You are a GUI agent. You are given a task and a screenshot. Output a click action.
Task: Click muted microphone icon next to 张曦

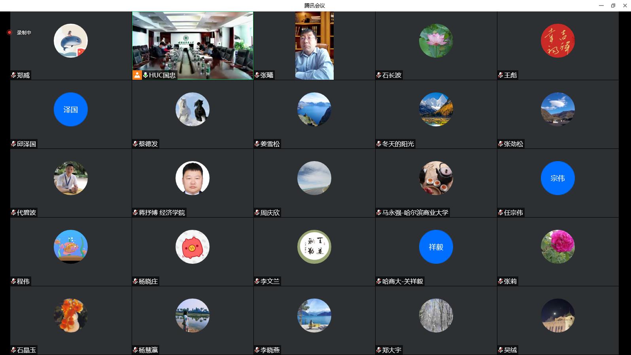coord(257,75)
